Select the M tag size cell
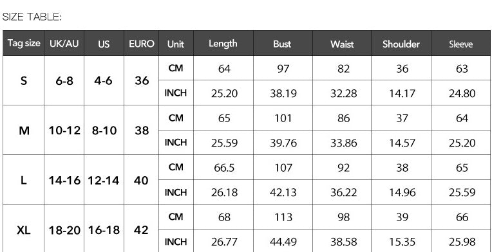The height and width of the screenshot is (252, 492). tap(24, 130)
